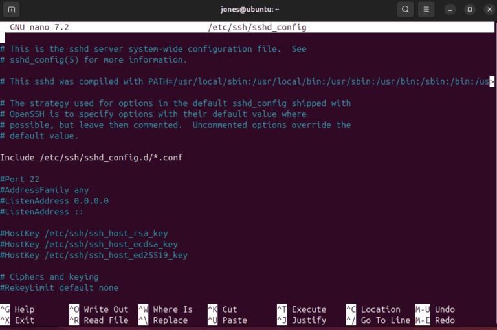Click the 'The strategy used for options' line
This screenshot has height=330, width=497.
[x=175, y=103]
